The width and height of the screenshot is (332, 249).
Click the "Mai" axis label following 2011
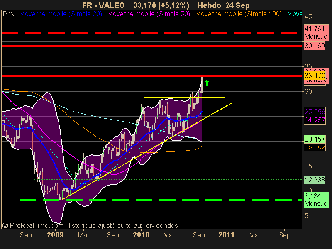point(254,235)
